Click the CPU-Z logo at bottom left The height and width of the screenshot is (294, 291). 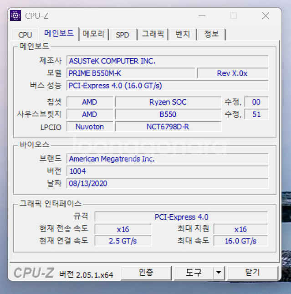pos(34,273)
